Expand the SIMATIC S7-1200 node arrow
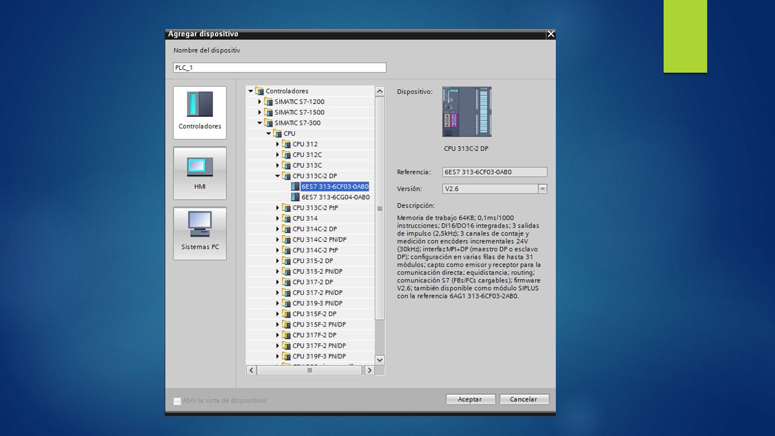The height and width of the screenshot is (436, 775). coord(260,102)
